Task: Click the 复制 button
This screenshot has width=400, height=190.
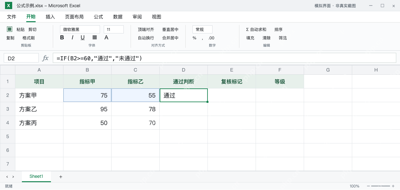Action: tap(10, 38)
